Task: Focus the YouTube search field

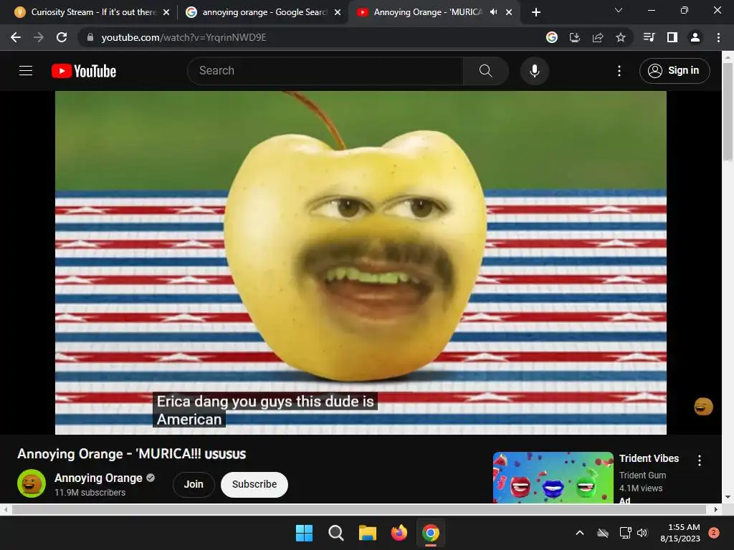Action: 325,71
